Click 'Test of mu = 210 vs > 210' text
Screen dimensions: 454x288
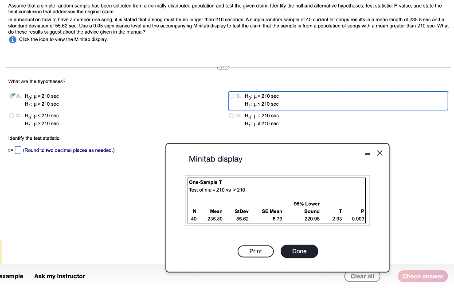click(x=217, y=190)
